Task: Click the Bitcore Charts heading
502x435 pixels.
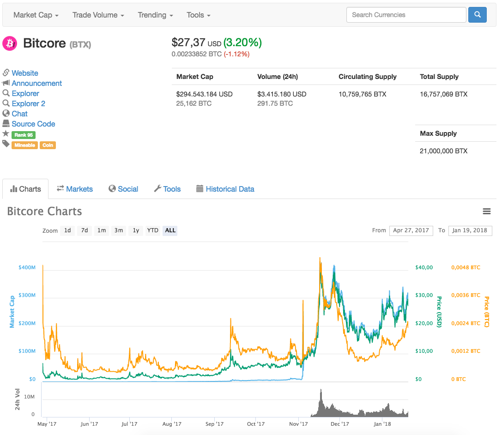Action: 44,211
